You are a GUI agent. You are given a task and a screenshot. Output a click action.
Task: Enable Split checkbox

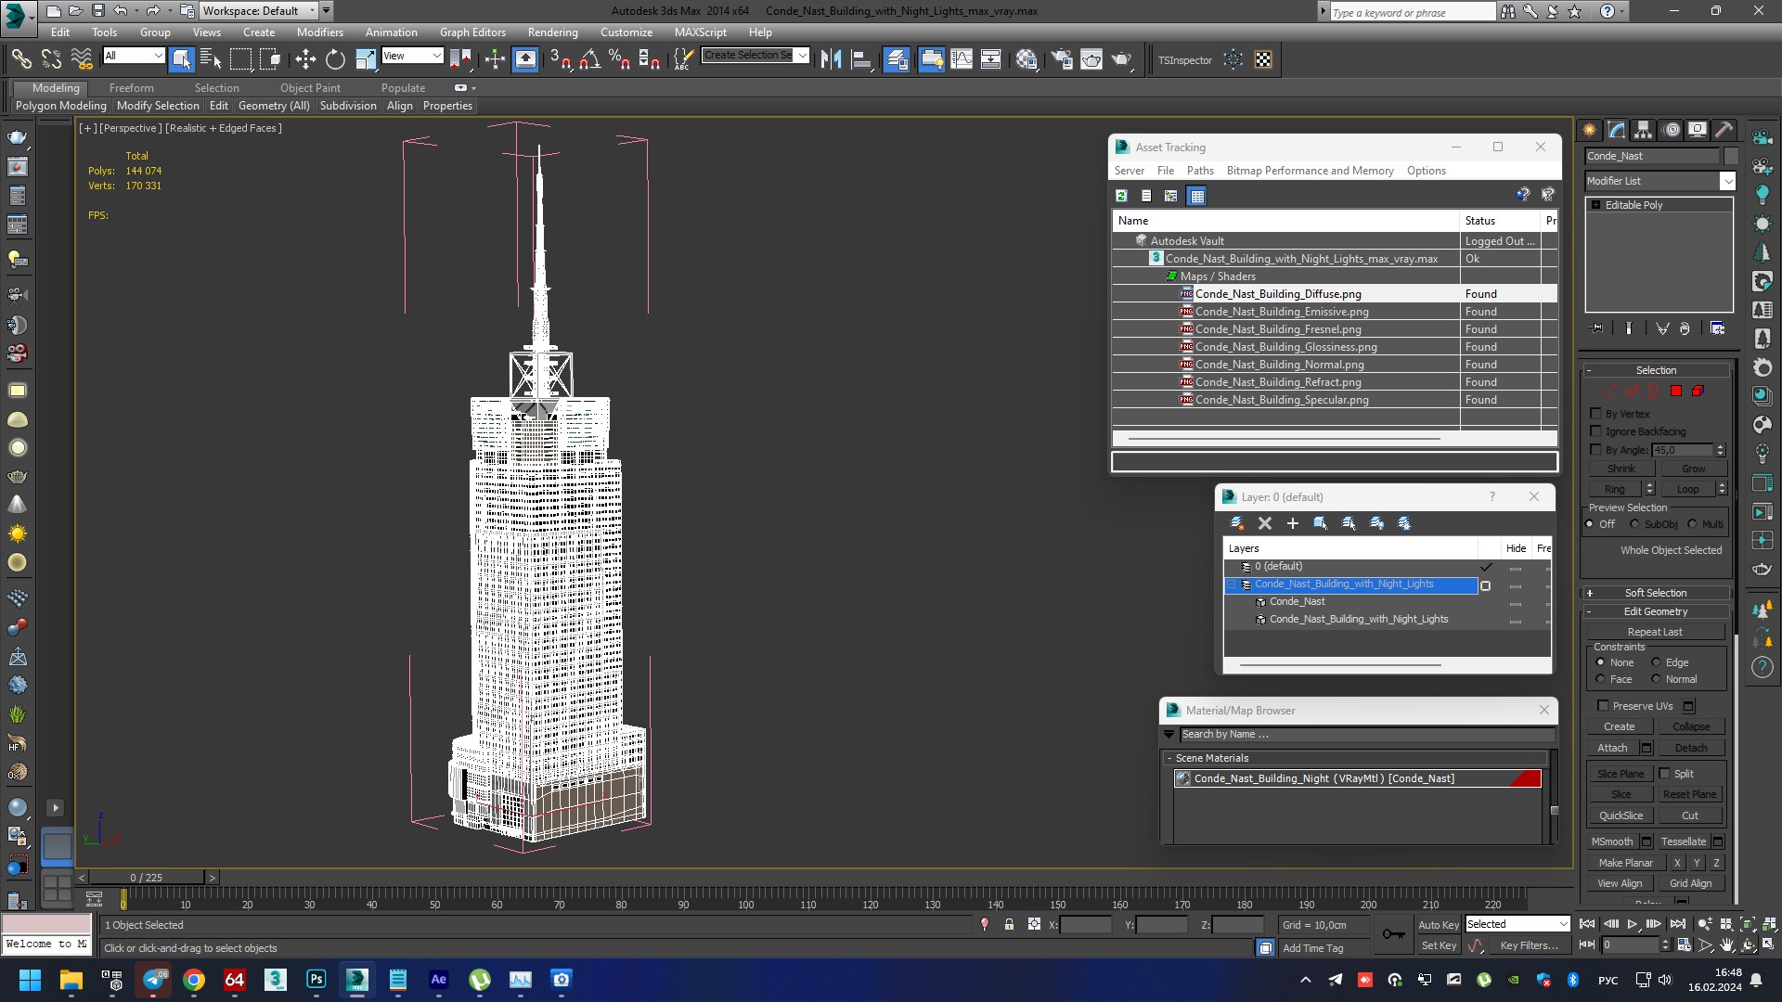coord(1664,773)
